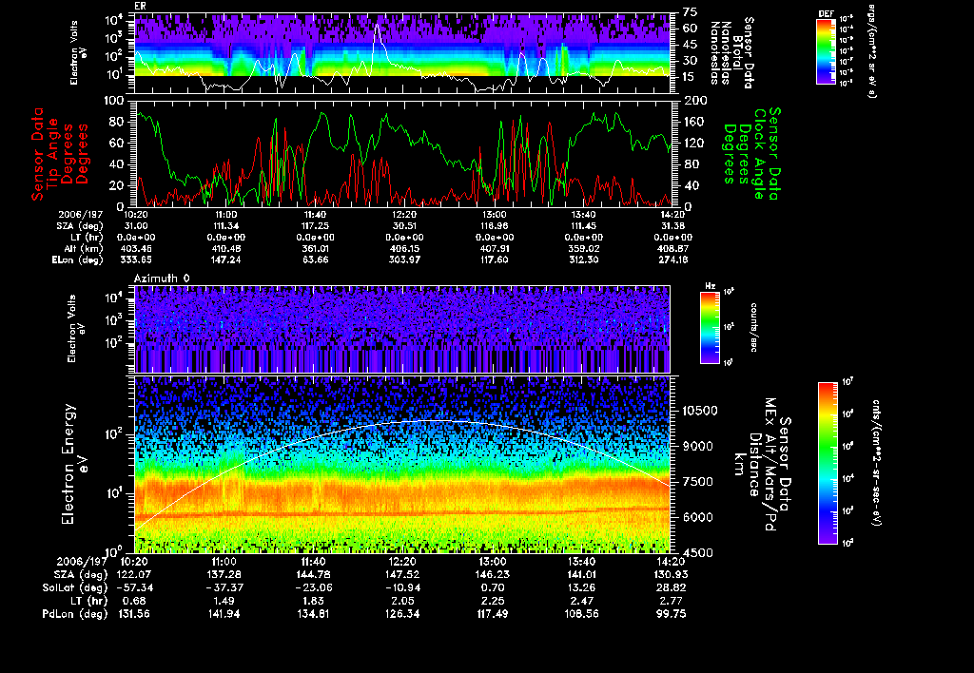
Task: Click the SZA value 122.07
Action: [134, 575]
